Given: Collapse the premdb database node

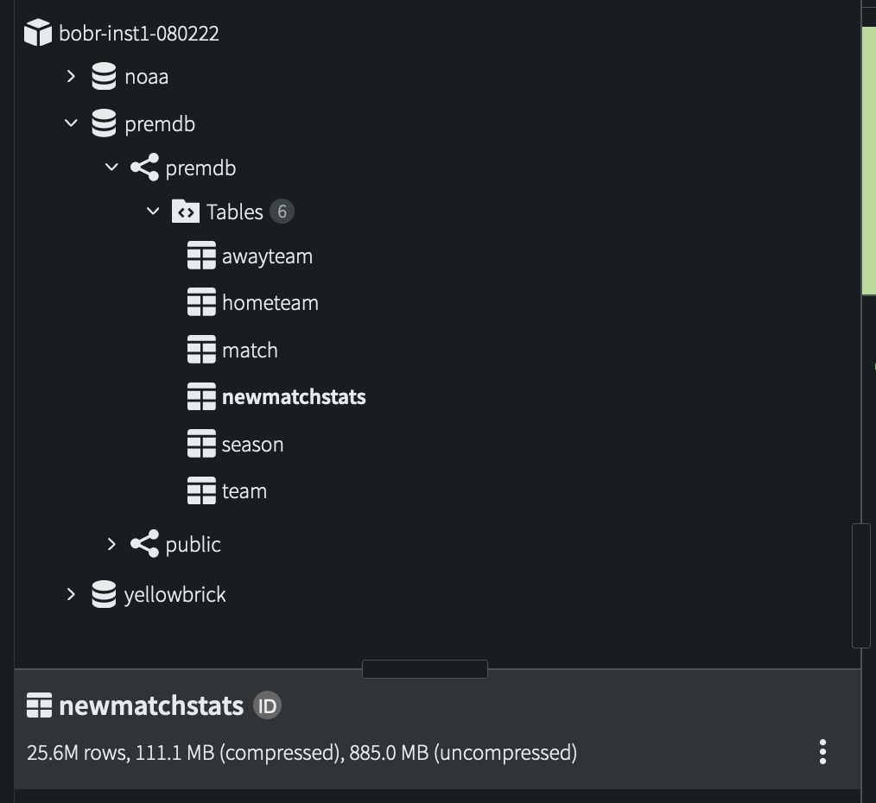Looking at the screenshot, I should click(71, 123).
